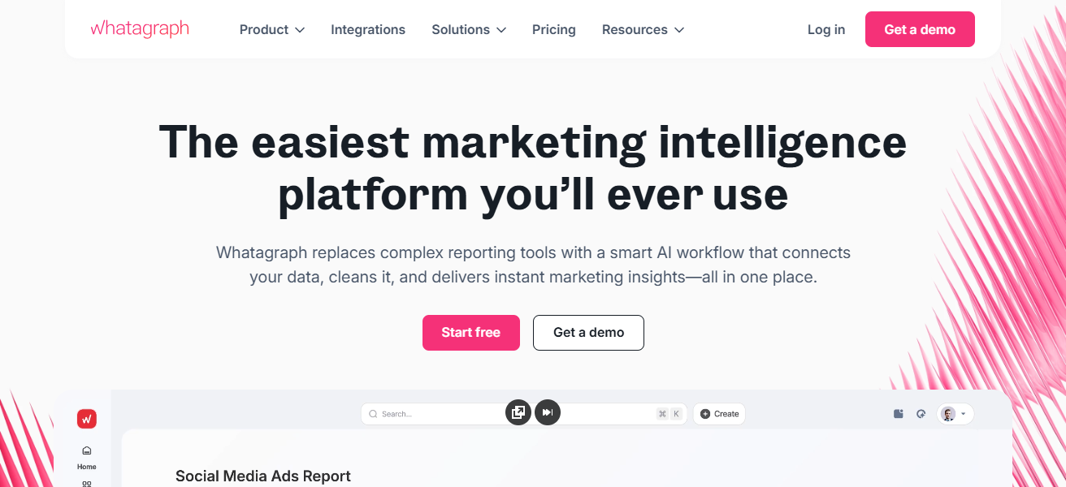Viewport: 1066px width, 487px height.
Task: Click the circular chart icon near the avatar
Action: pos(921,414)
